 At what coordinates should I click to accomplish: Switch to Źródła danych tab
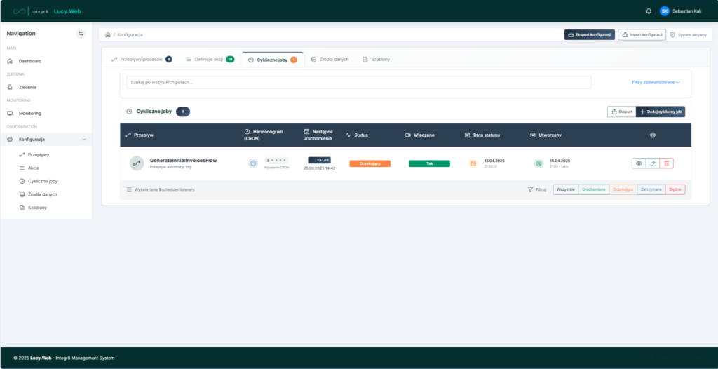330,60
